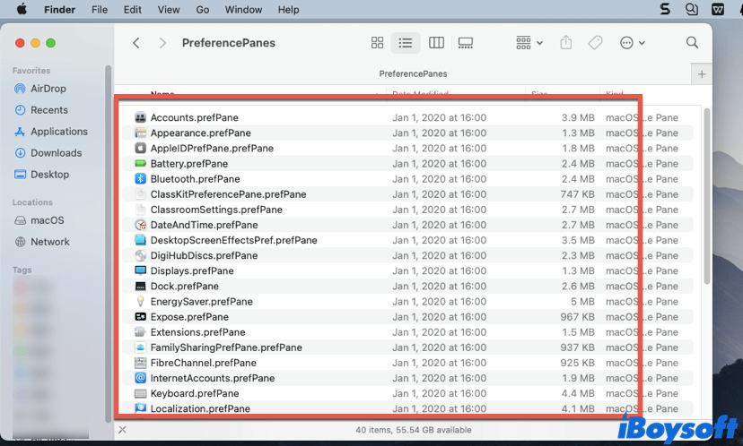Click the Bluetooth.prefPane file icon

tap(140, 179)
